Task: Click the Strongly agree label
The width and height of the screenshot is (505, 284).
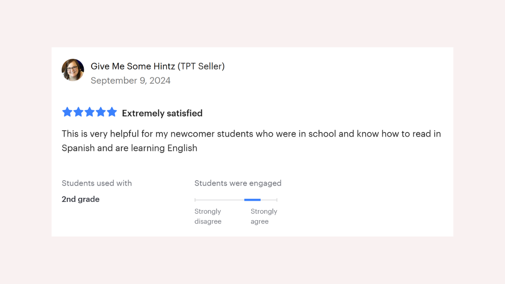Action: click(x=264, y=217)
